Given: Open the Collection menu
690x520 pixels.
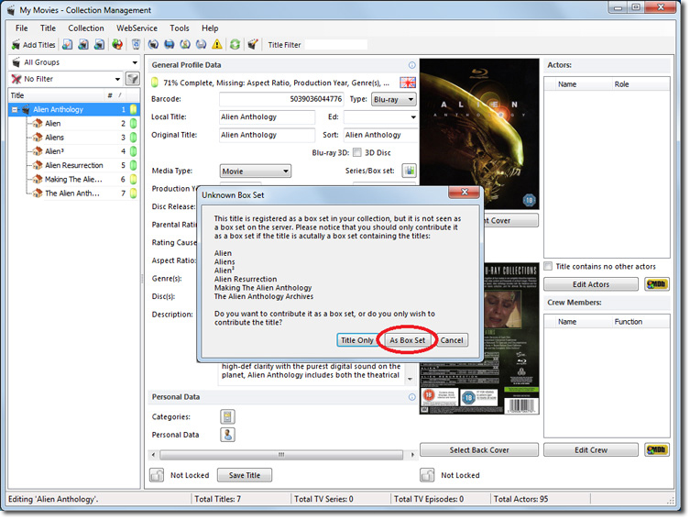Looking at the screenshot, I should coord(86,28).
